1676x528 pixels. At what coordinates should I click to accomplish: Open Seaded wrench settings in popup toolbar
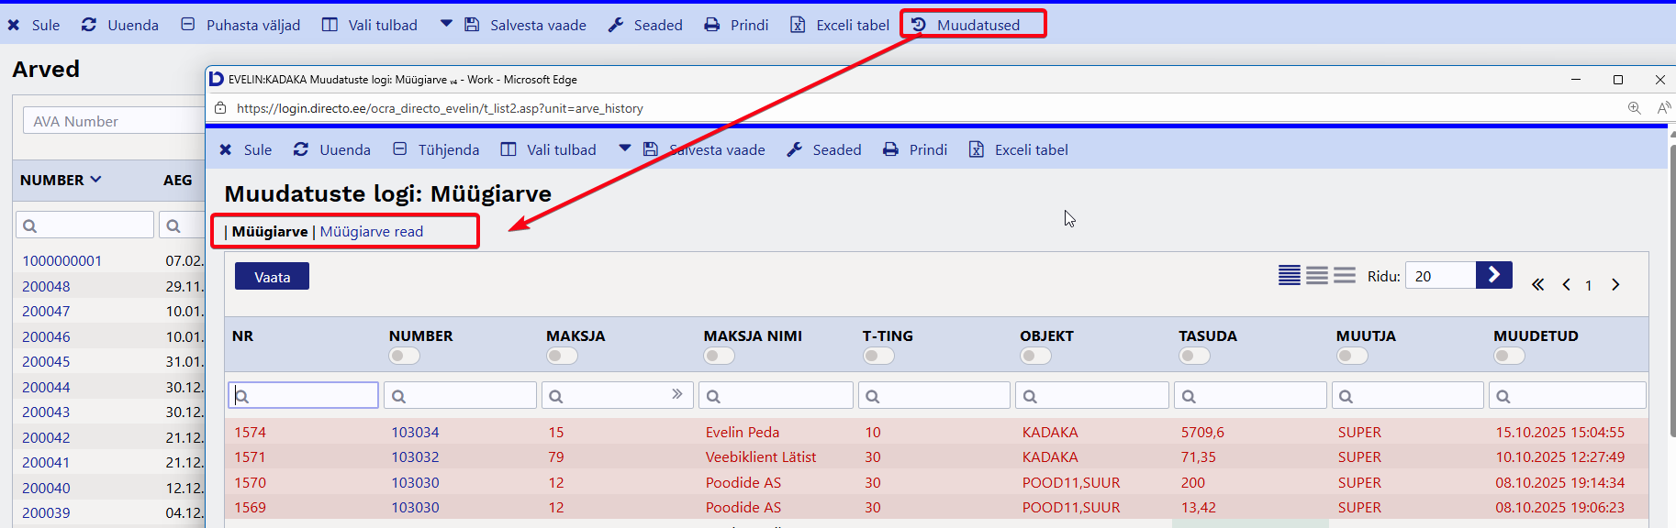pyautogui.click(x=795, y=149)
